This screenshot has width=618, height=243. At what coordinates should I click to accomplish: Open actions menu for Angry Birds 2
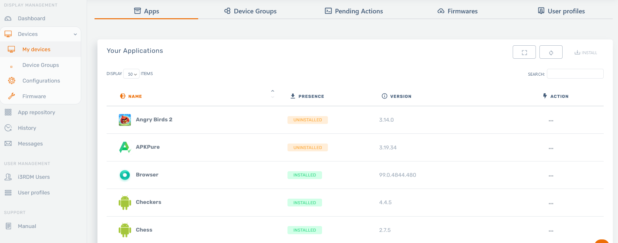[x=551, y=120]
